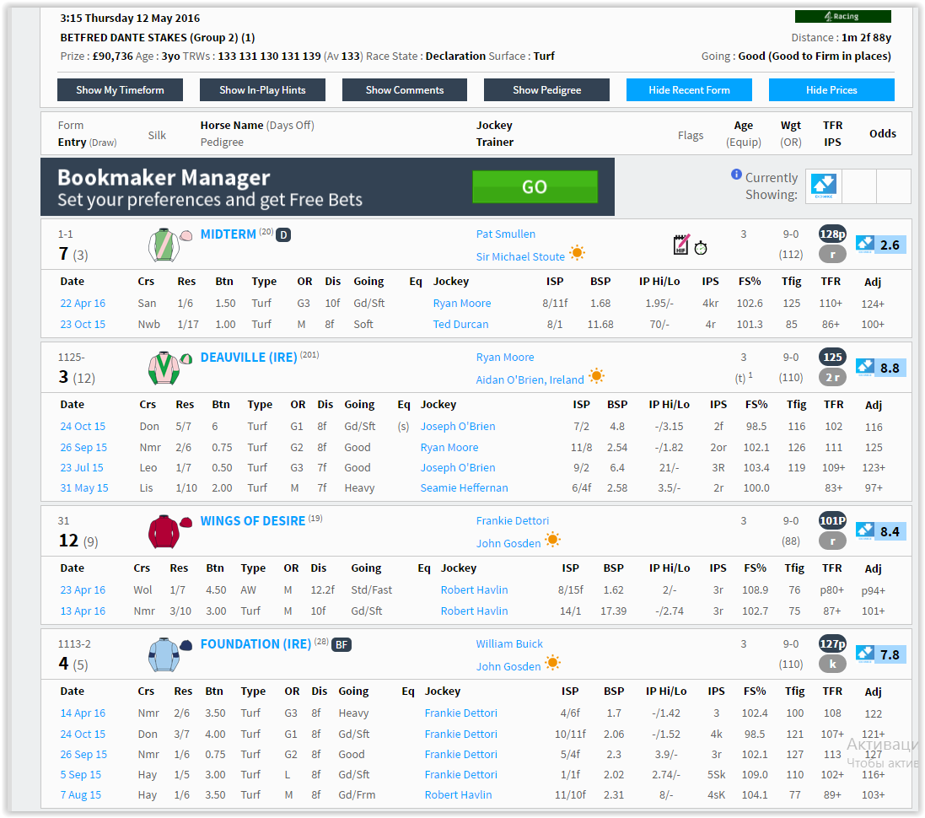Click the BETFRED DANTE STAKES race title

click(158, 37)
